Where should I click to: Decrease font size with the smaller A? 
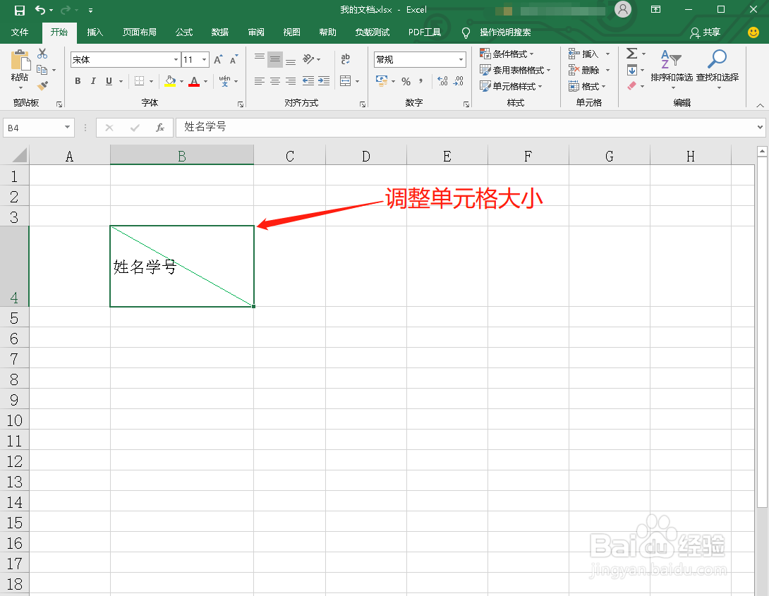(234, 60)
